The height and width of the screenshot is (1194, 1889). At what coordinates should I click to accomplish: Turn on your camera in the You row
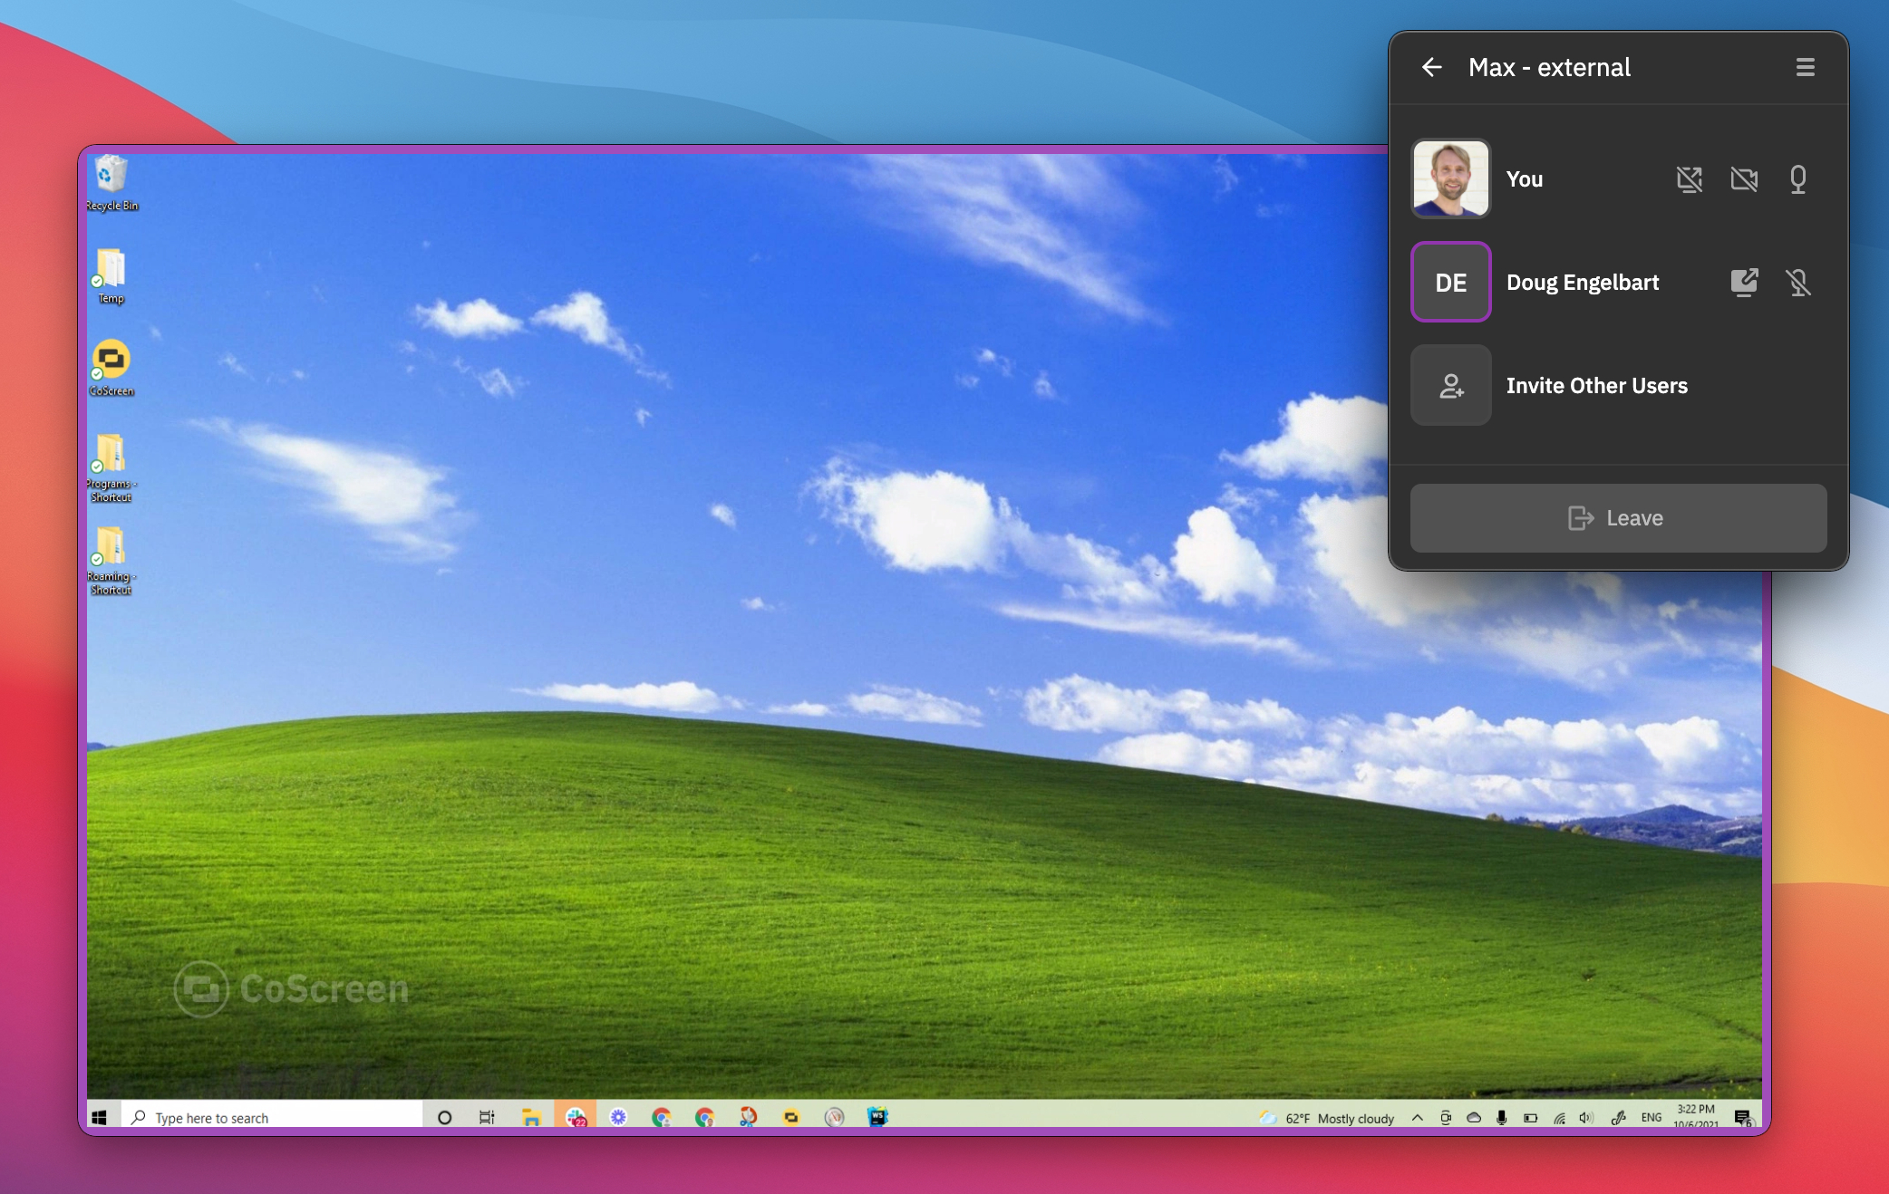pos(1744,179)
